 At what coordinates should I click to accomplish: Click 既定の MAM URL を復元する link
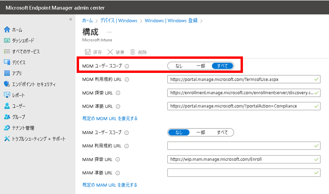coord(110,185)
